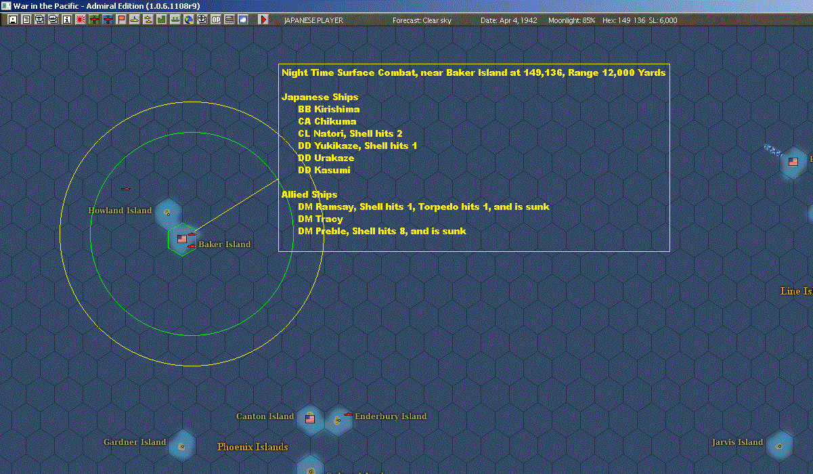This screenshot has height=474, width=813.
Task: Click the 'Phoenix Islands' region label
Action: [x=252, y=447]
